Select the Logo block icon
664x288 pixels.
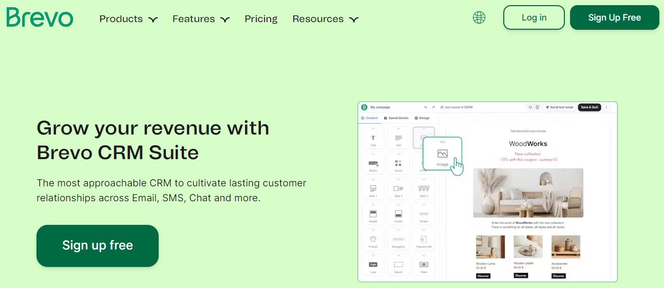coord(373,265)
